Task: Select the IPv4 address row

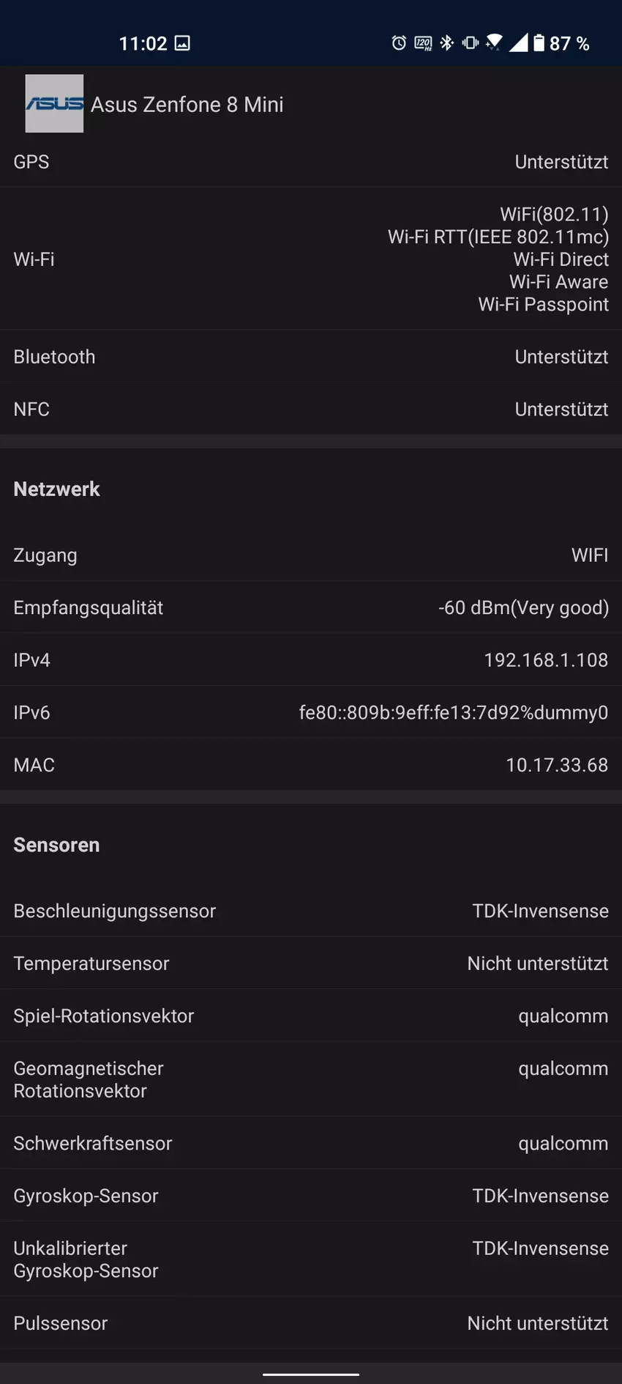Action: click(311, 660)
